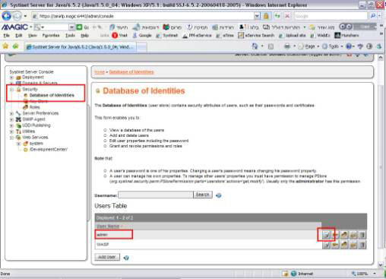The width and height of the screenshot is (386, 279).
Task: Collapse the Web Services tree node
Action: 11,138
